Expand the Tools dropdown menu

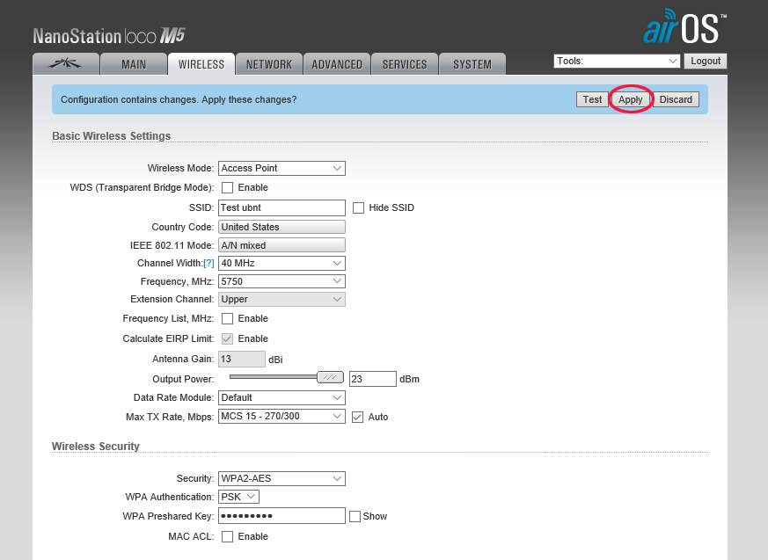coord(617,61)
